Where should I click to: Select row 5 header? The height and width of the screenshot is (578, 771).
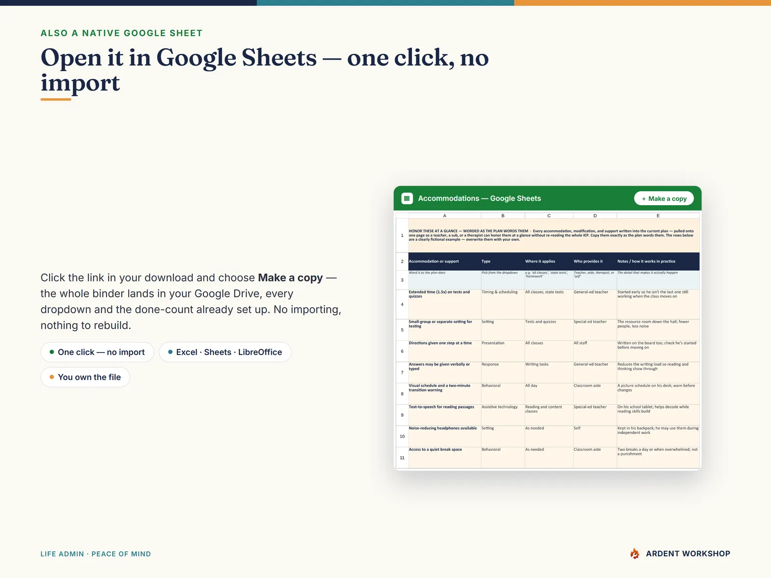tap(402, 330)
